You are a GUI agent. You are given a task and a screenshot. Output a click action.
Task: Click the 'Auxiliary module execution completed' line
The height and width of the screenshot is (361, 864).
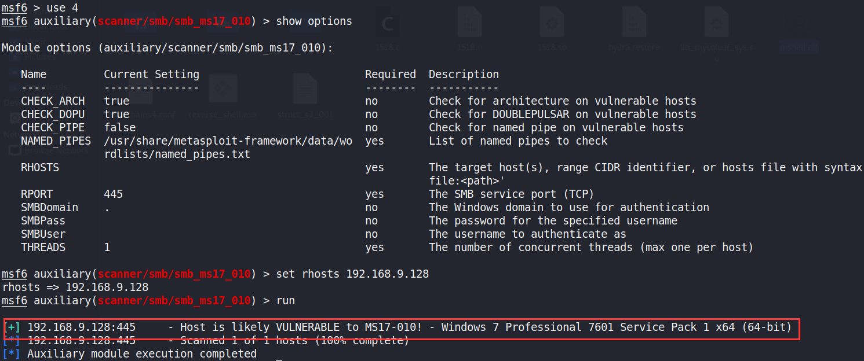(x=142, y=354)
